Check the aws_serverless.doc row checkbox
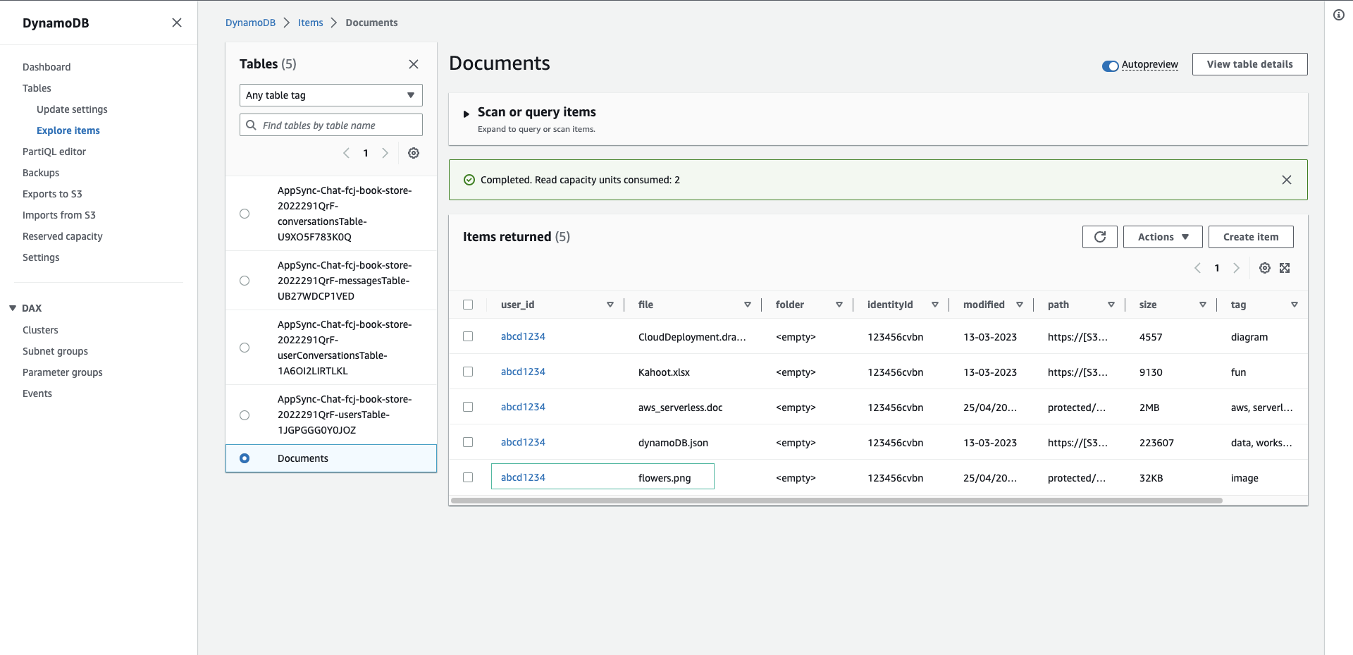 (x=468, y=407)
